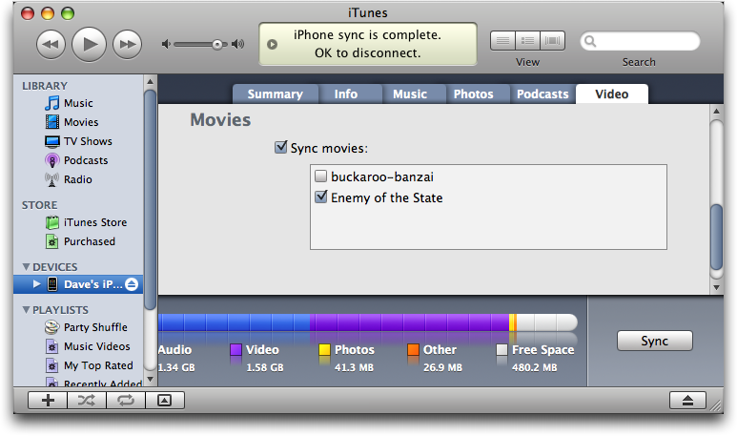
Task: Open the Music library
Action: point(78,103)
